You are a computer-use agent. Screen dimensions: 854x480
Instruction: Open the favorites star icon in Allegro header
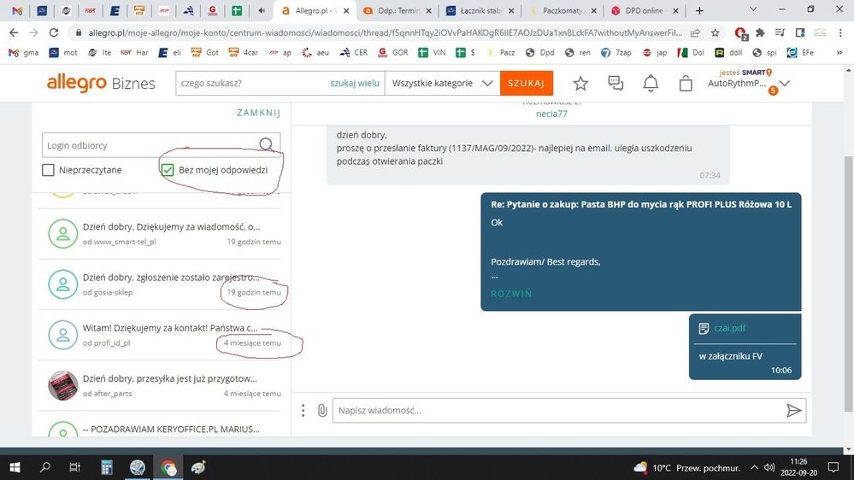pos(580,83)
